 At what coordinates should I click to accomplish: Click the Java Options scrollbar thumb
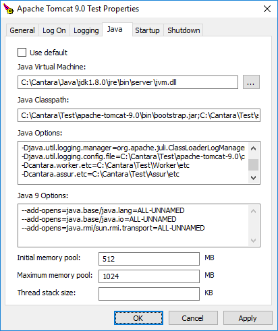[x=253, y=165]
